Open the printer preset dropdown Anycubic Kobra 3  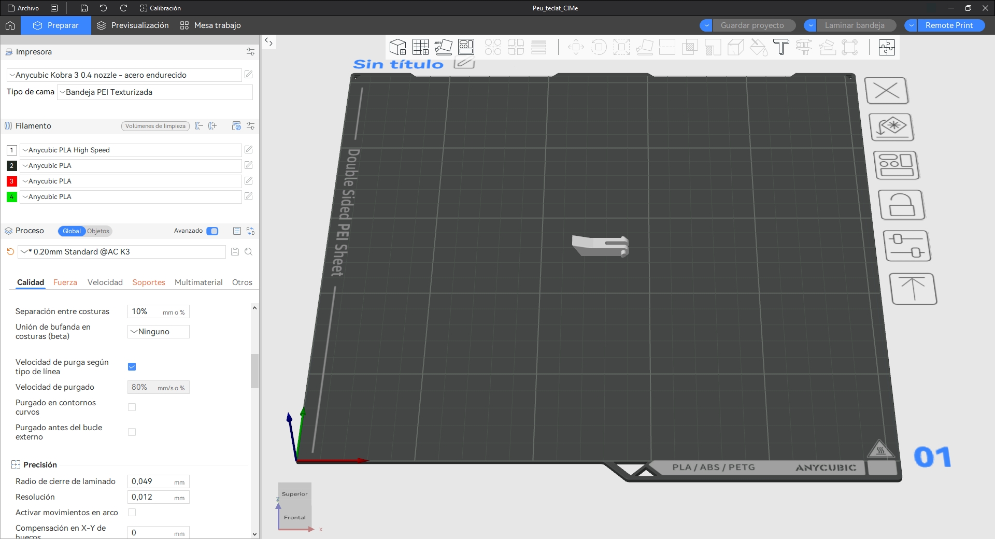tap(124, 75)
